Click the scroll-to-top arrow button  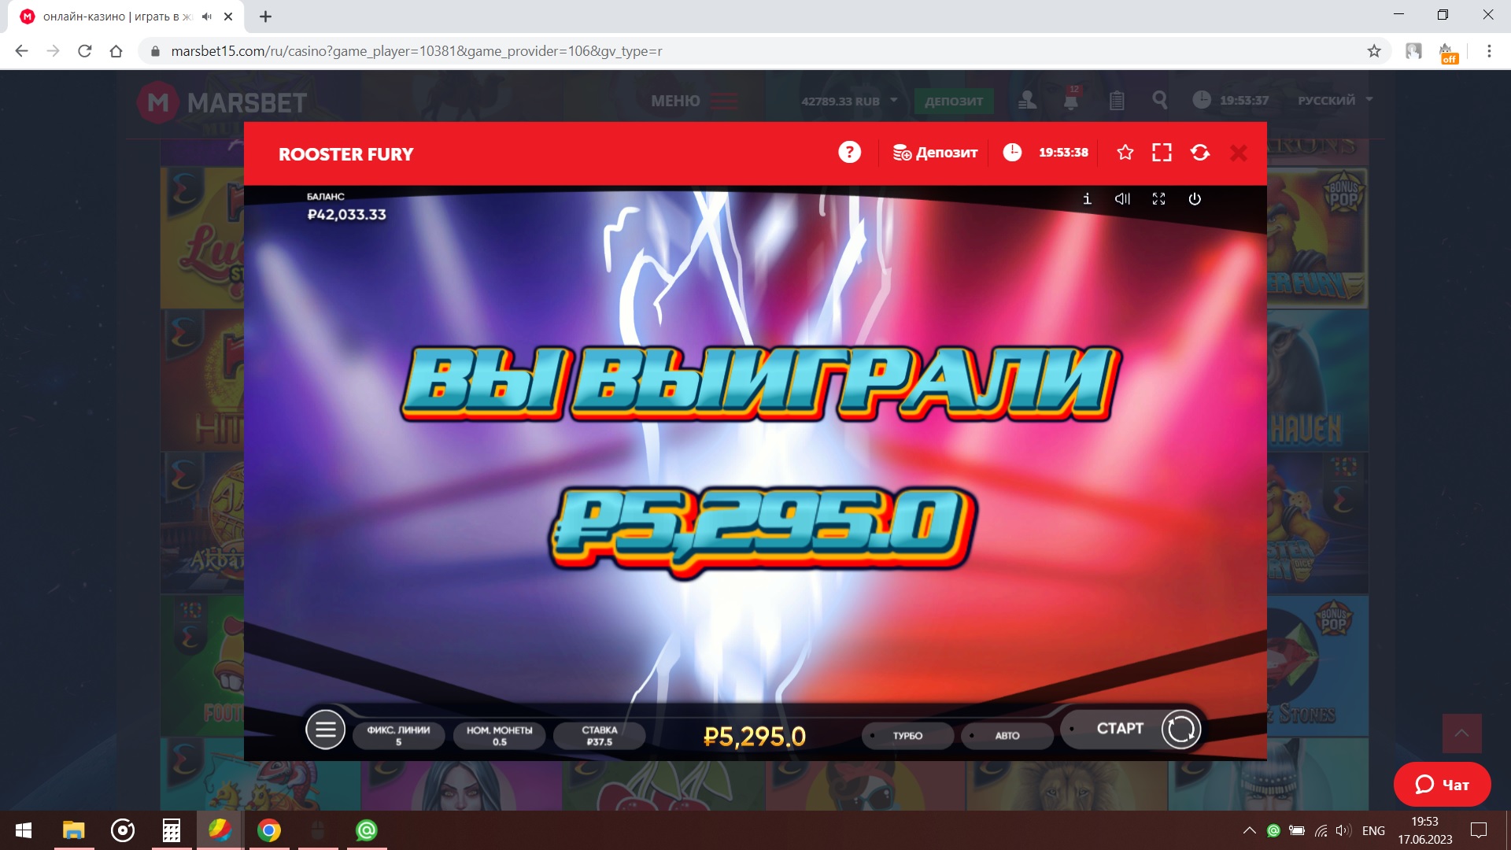point(1461,734)
